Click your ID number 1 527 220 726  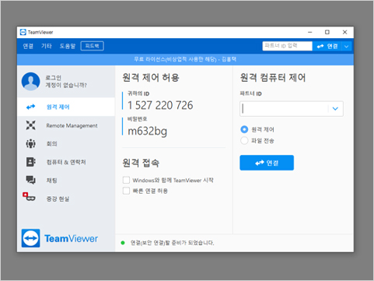pos(160,105)
